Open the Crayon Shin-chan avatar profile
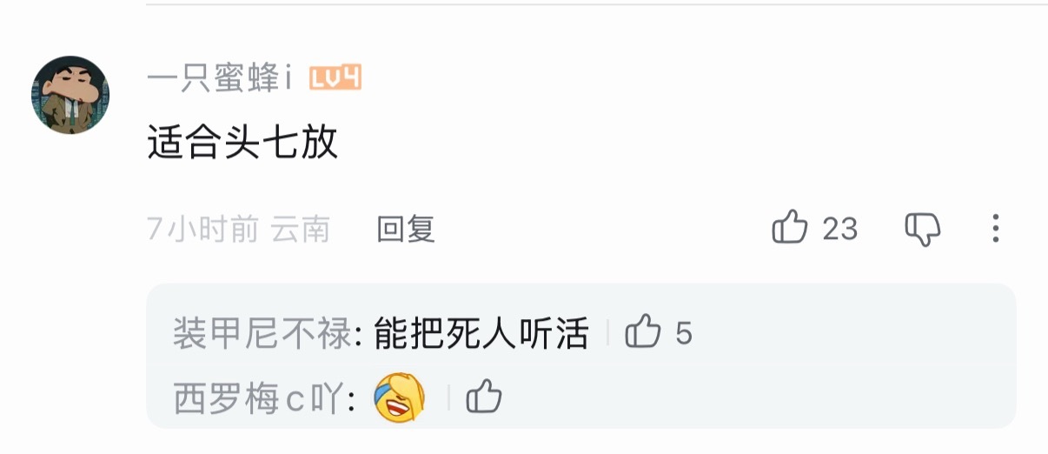This screenshot has width=1048, height=454. point(70,95)
